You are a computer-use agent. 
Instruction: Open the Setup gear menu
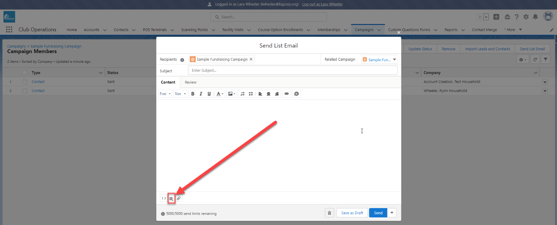tap(526, 17)
